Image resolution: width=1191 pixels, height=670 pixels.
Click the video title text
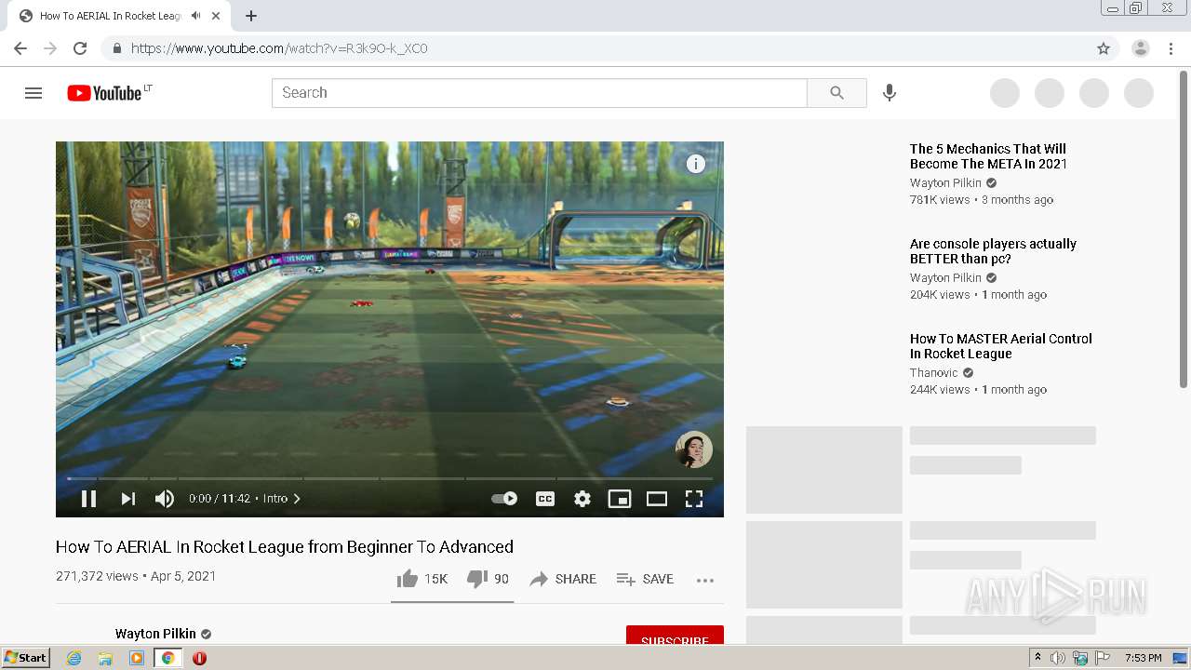(x=285, y=547)
